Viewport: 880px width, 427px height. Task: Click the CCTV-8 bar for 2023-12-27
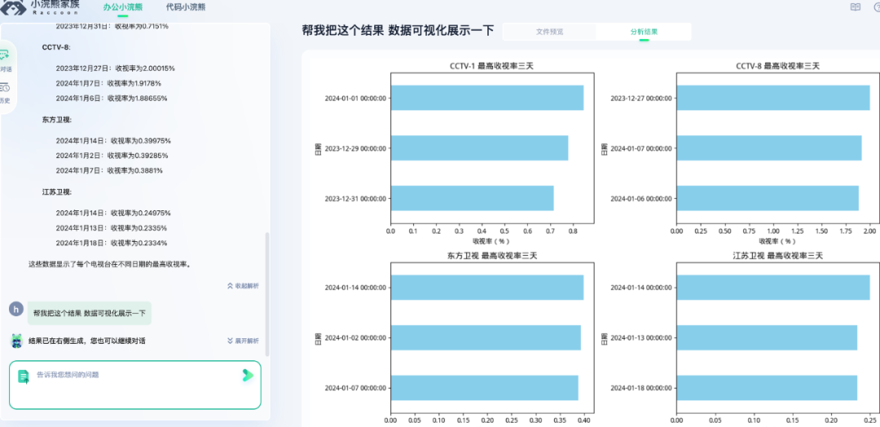point(772,98)
